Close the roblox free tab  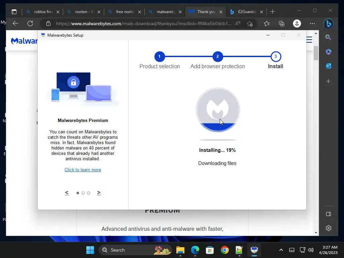point(58,12)
